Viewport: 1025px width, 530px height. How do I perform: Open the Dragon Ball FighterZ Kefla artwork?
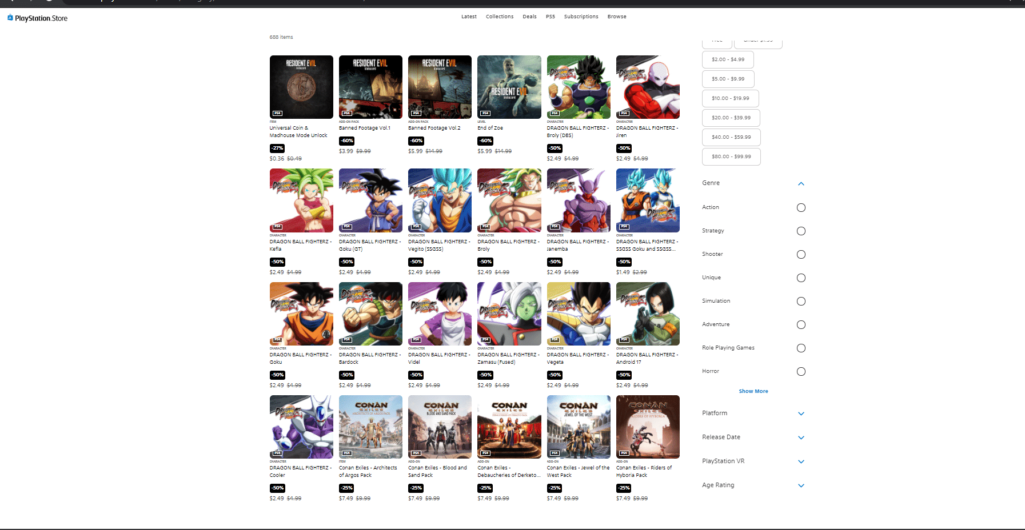(301, 200)
